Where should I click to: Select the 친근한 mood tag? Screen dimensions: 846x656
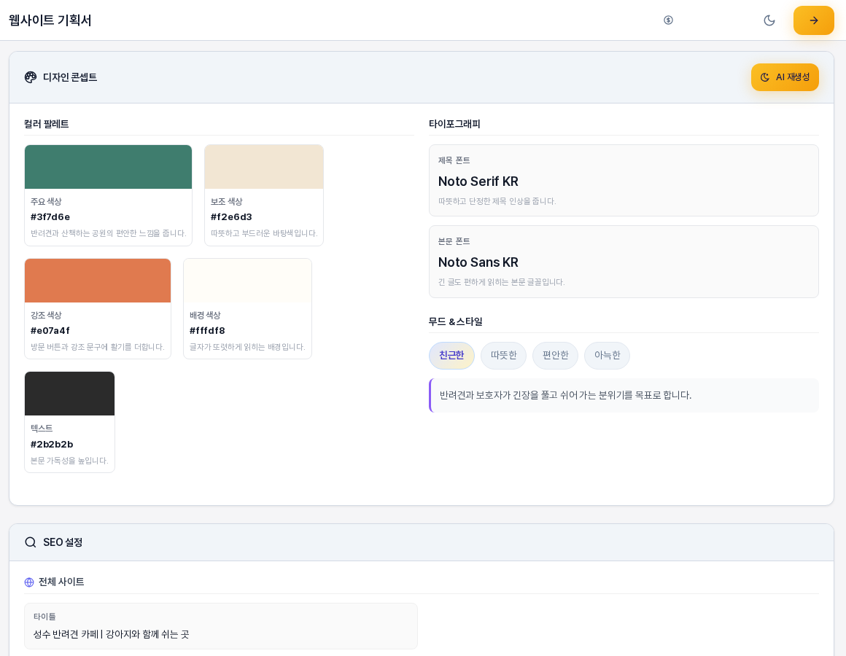451,355
